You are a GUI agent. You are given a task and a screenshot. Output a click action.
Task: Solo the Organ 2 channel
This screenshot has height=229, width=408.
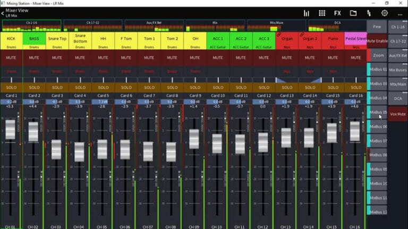[x=310, y=87]
